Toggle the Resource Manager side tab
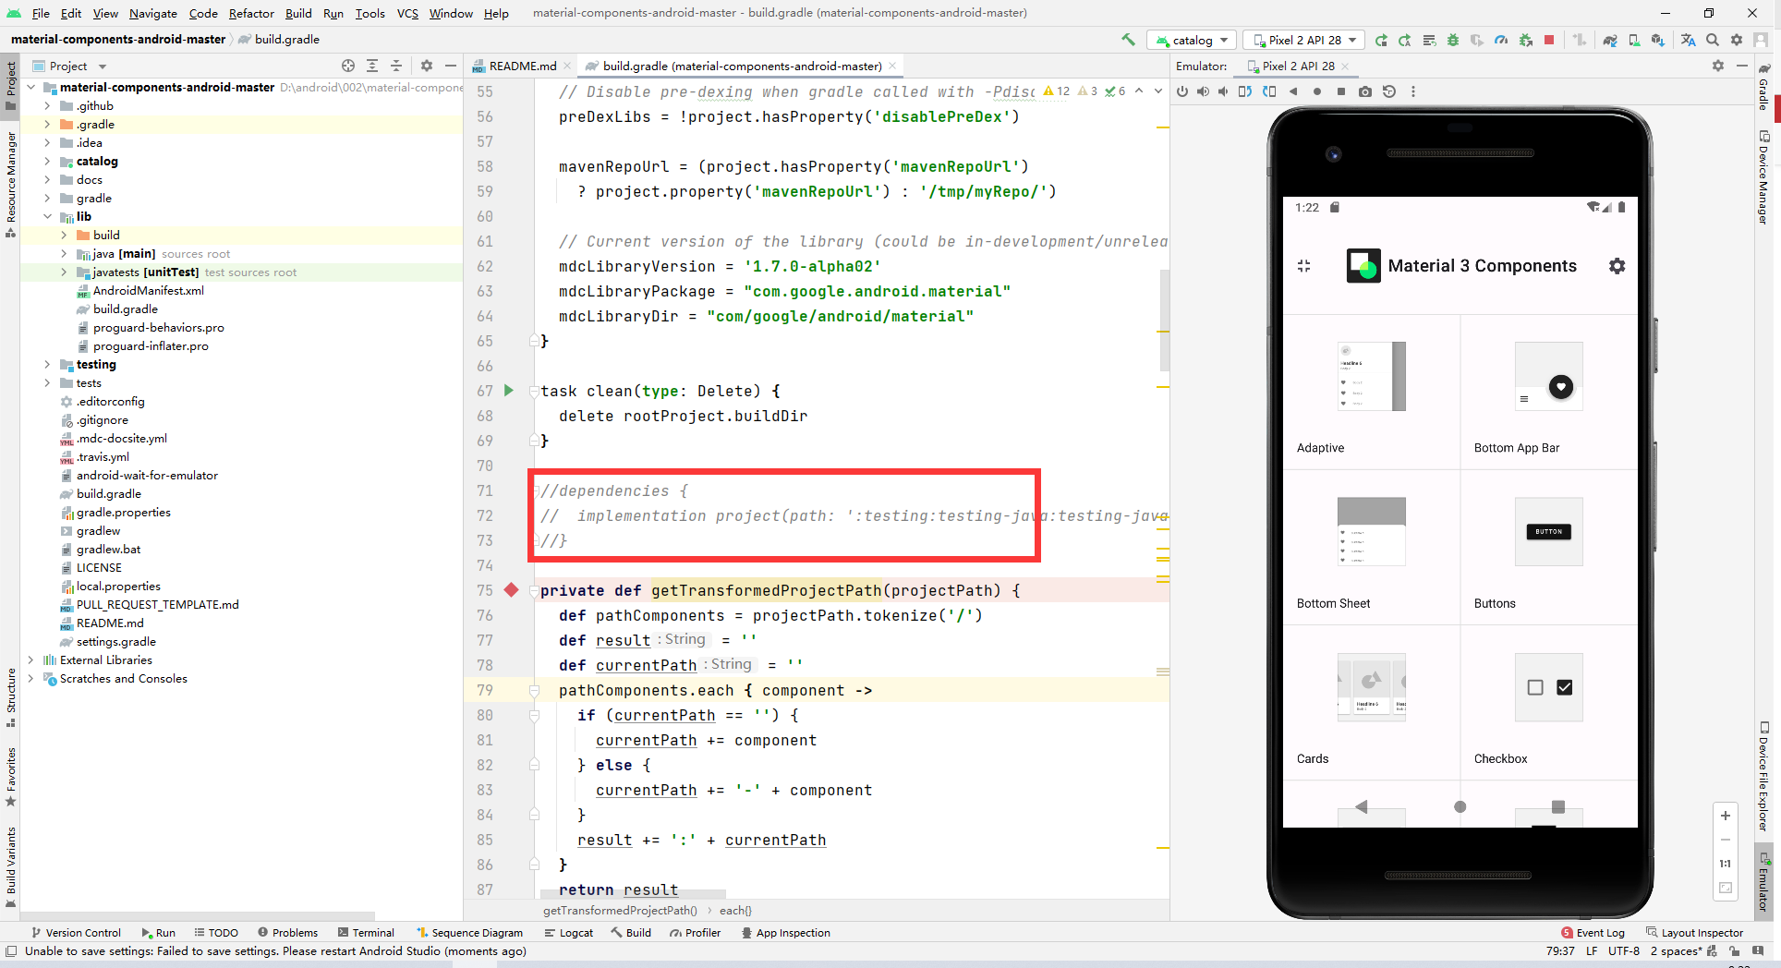The width and height of the screenshot is (1781, 968). pyautogui.click(x=11, y=185)
